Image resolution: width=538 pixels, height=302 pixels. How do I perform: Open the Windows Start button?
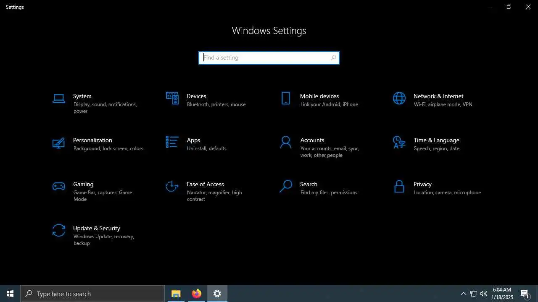pos(10,294)
